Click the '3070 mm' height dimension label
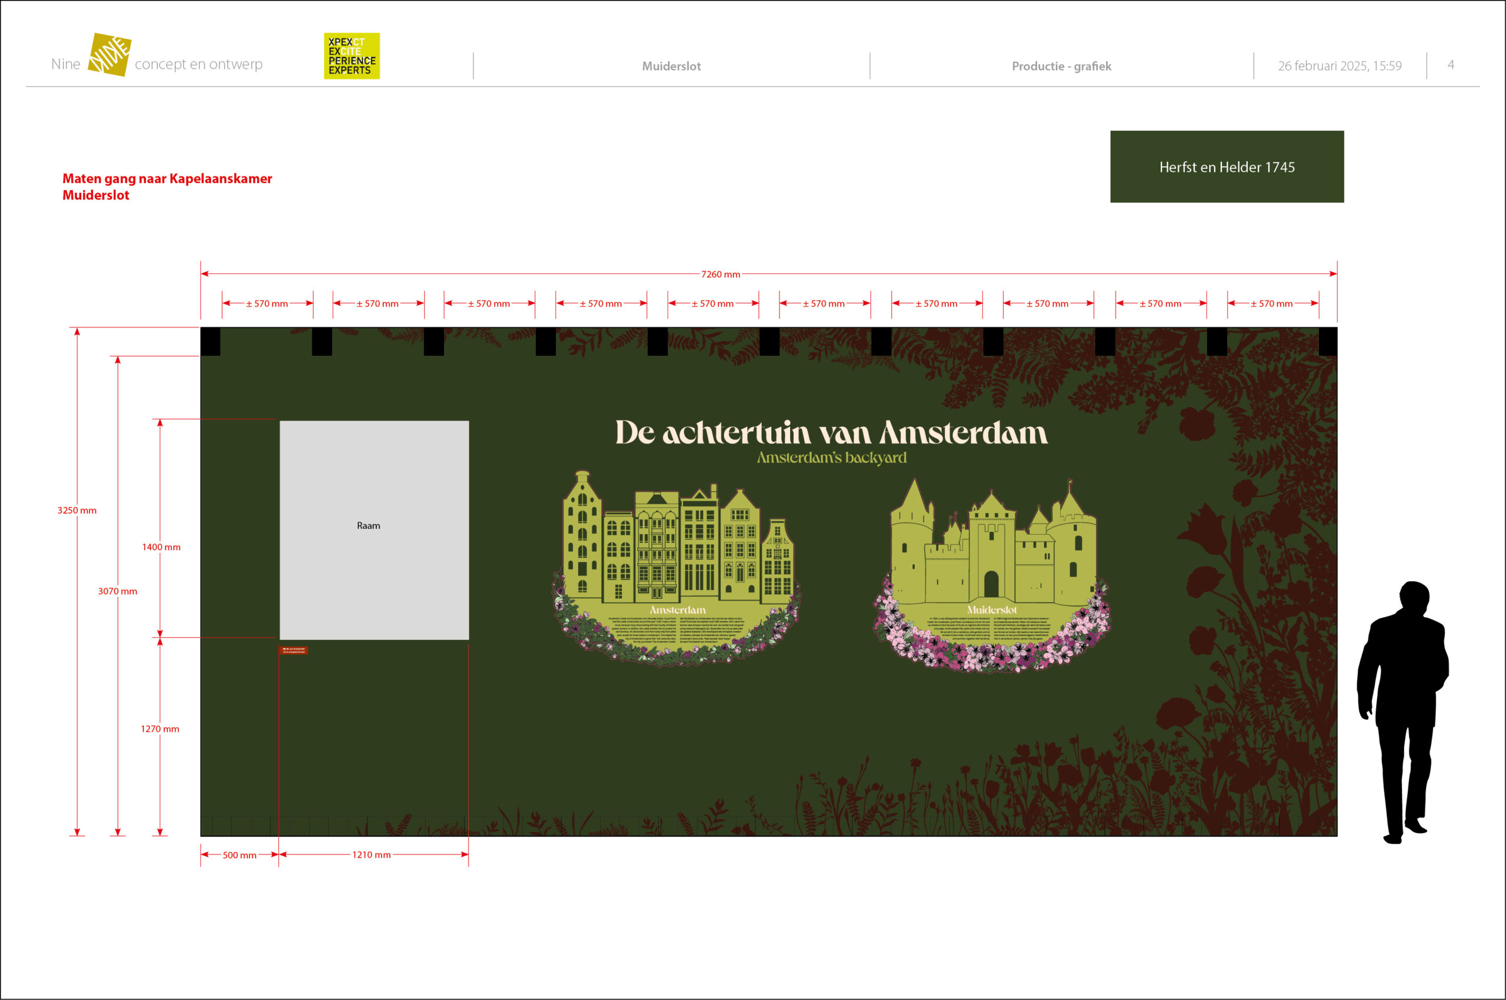 click(118, 591)
